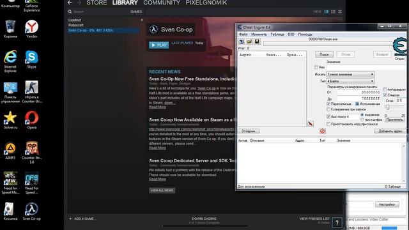This screenshot has width=409, height=230.
Task: Click the plus icon beside Loadout in Steam
Action: point(142,20)
